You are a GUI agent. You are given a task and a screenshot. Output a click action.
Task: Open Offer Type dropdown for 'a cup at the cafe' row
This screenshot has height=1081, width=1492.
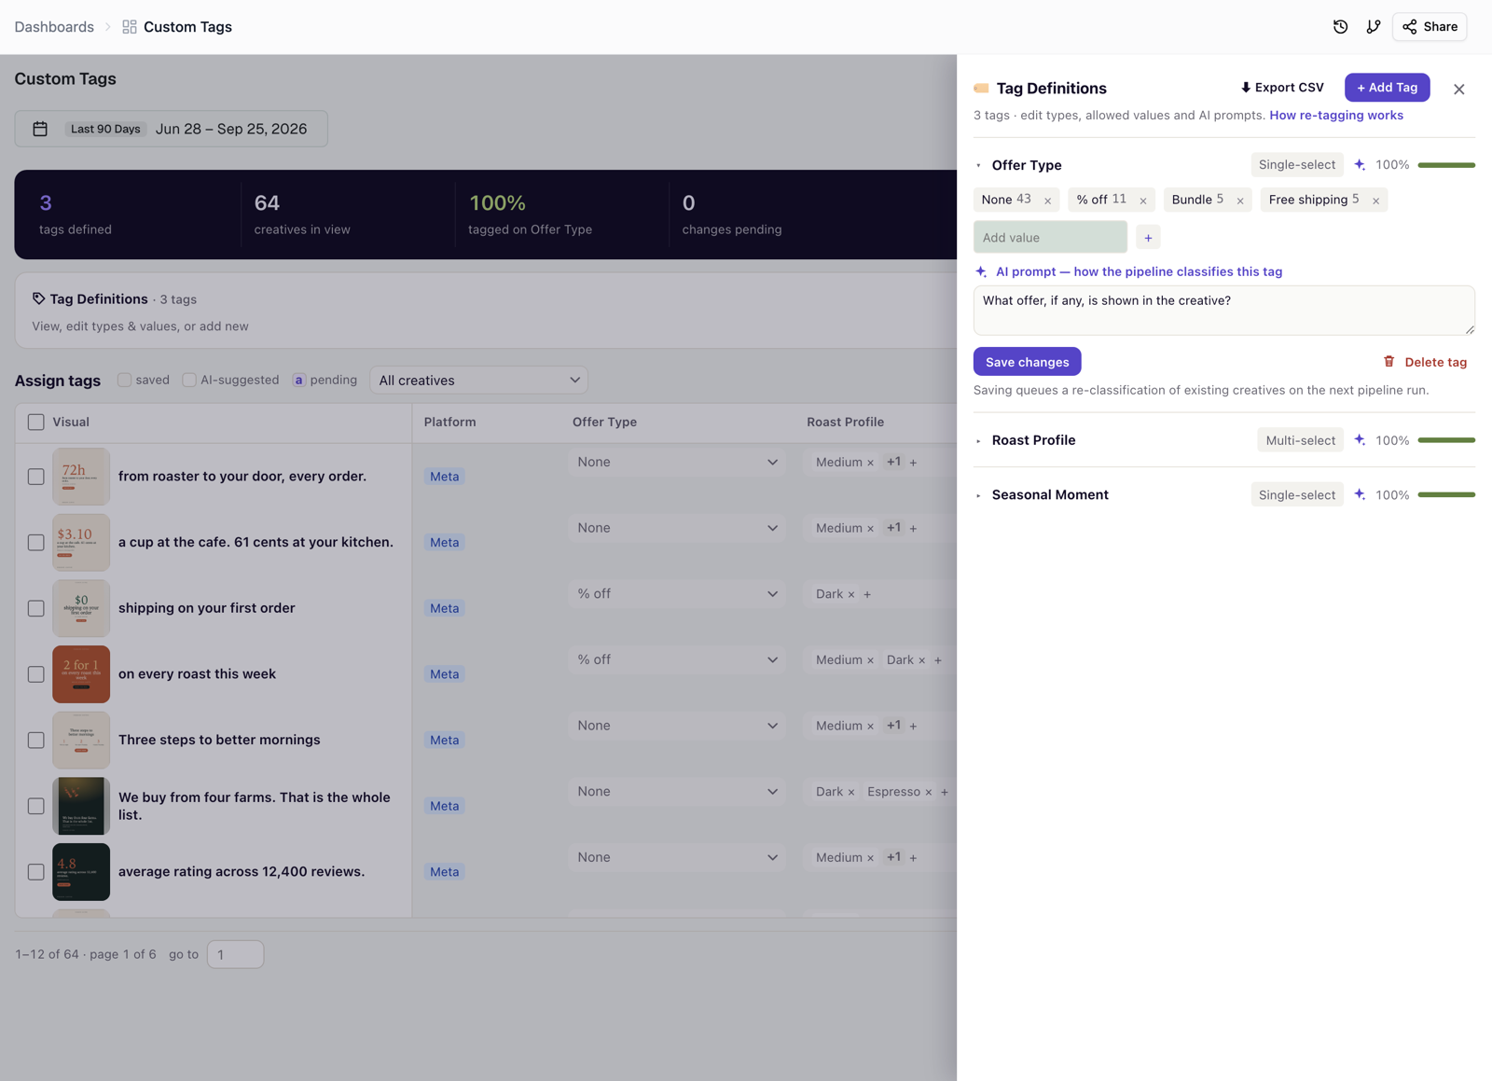677,528
